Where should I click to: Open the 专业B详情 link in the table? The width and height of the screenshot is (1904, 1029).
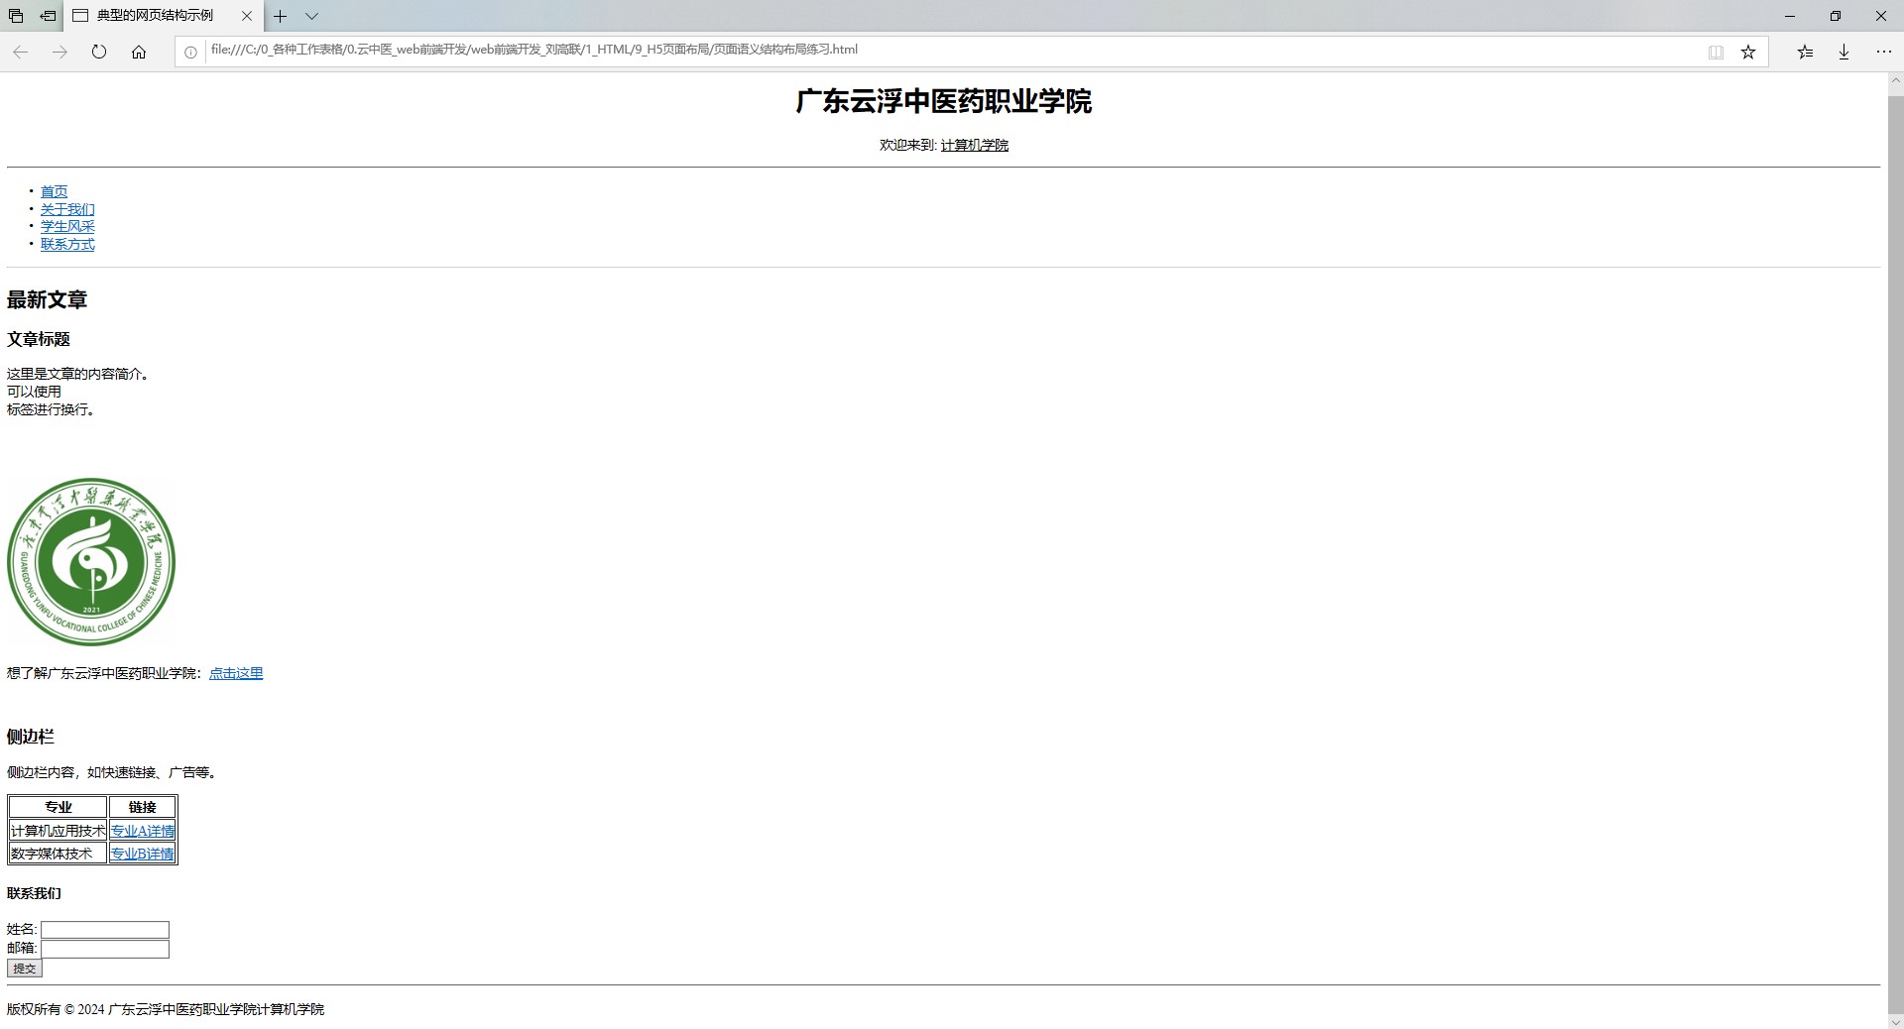point(143,854)
